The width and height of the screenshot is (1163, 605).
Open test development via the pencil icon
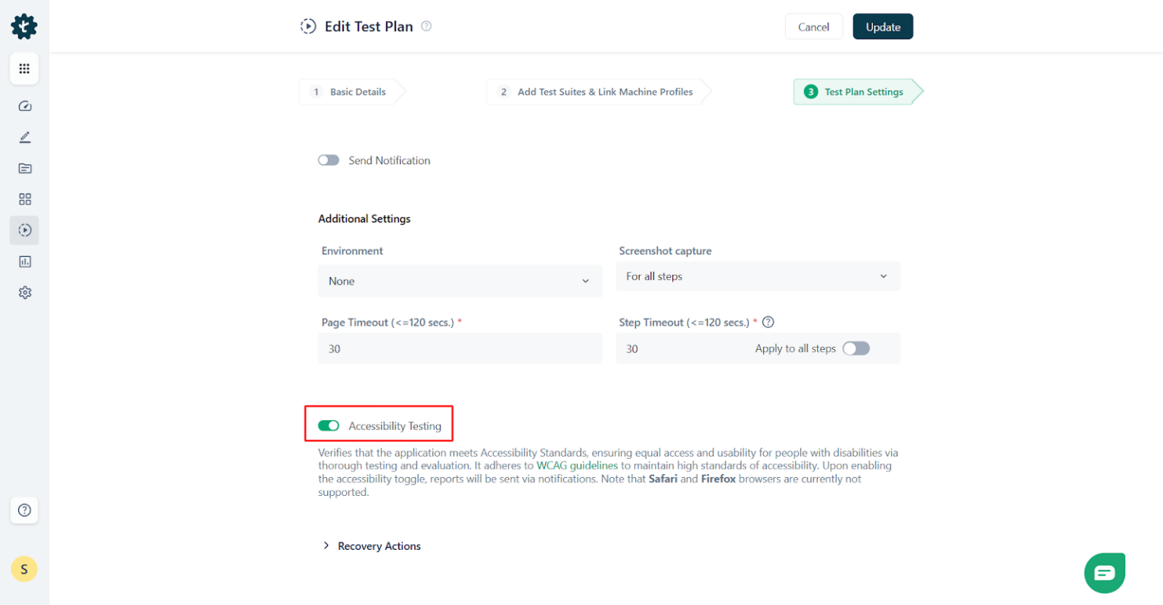23,137
